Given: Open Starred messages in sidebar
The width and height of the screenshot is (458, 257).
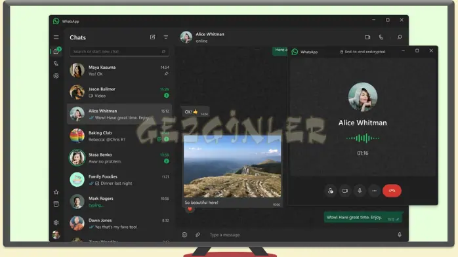Looking at the screenshot, I should pos(56,192).
